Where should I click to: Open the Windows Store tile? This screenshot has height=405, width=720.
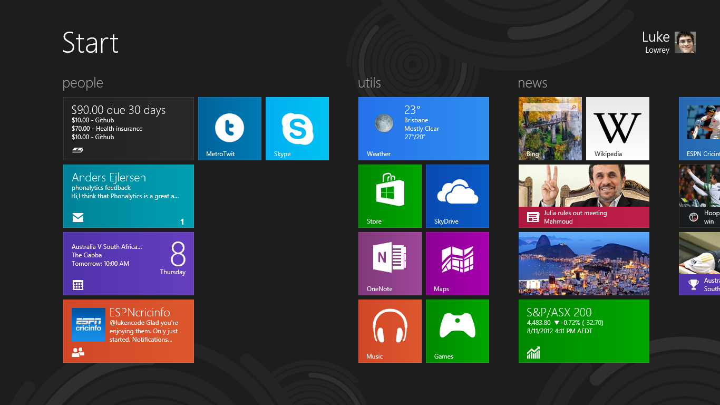click(390, 196)
